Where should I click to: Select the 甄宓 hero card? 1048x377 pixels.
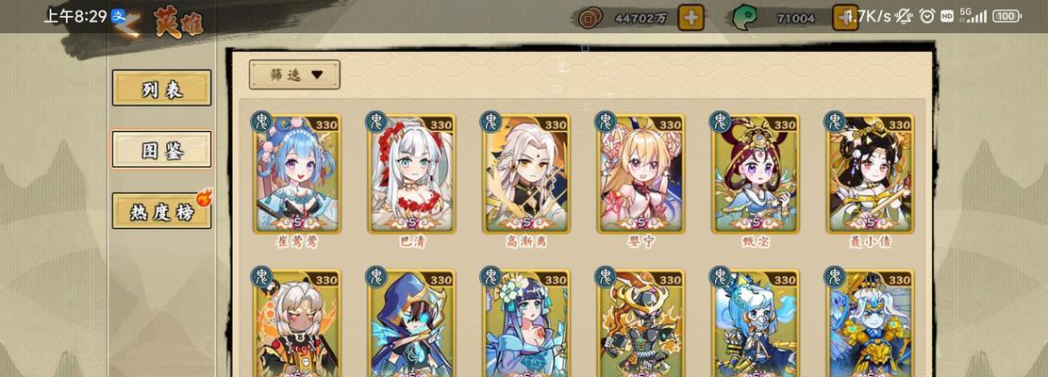tap(756, 174)
